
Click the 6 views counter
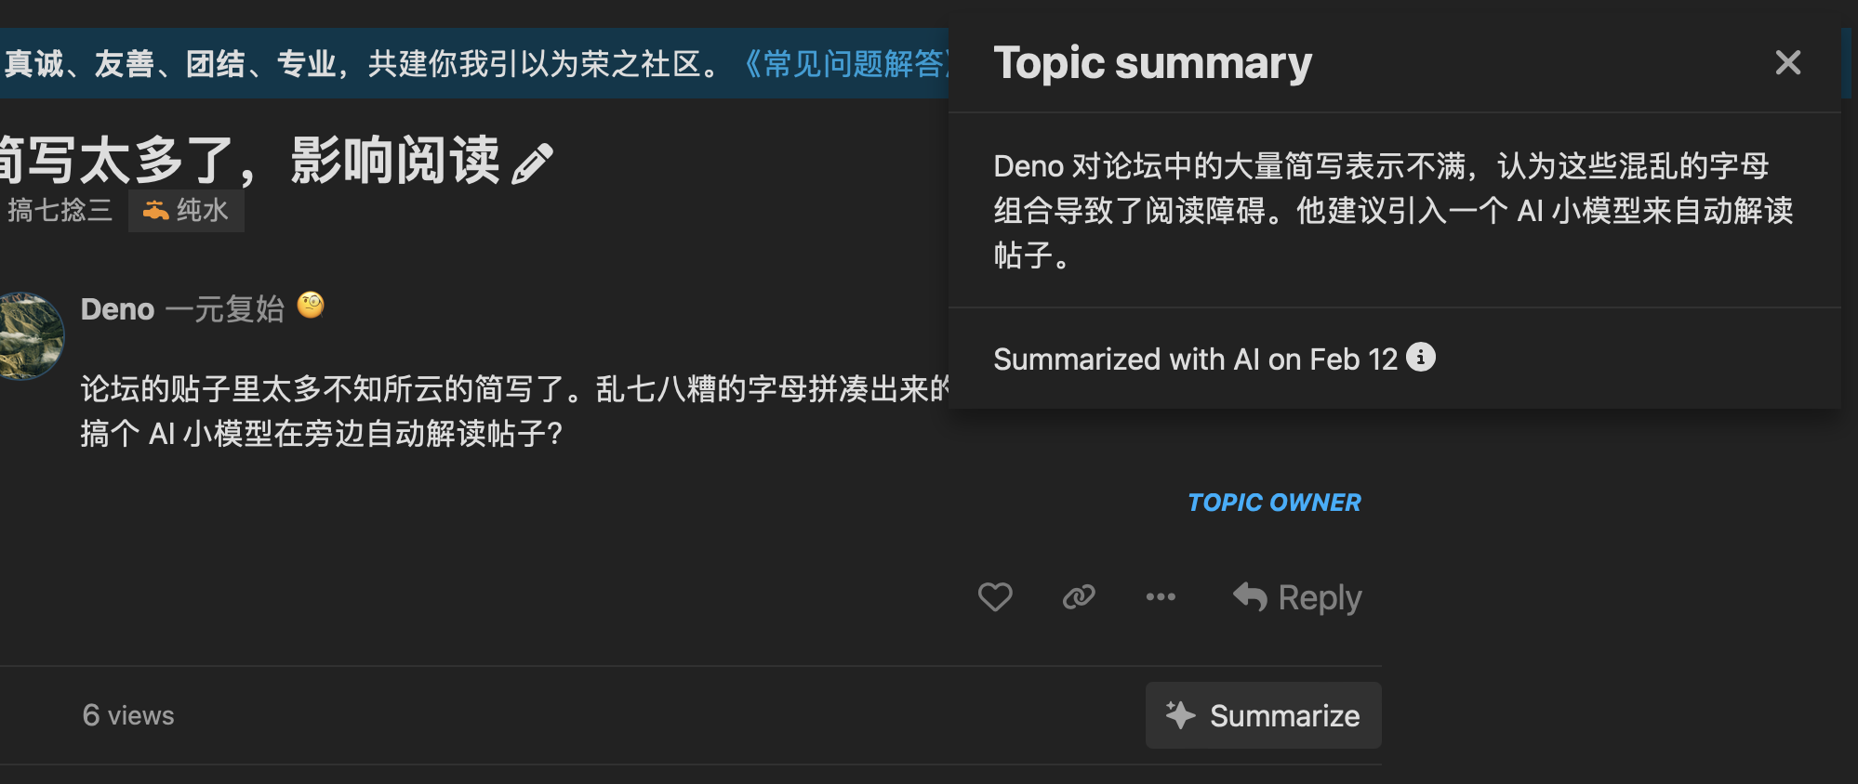point(128,715)
